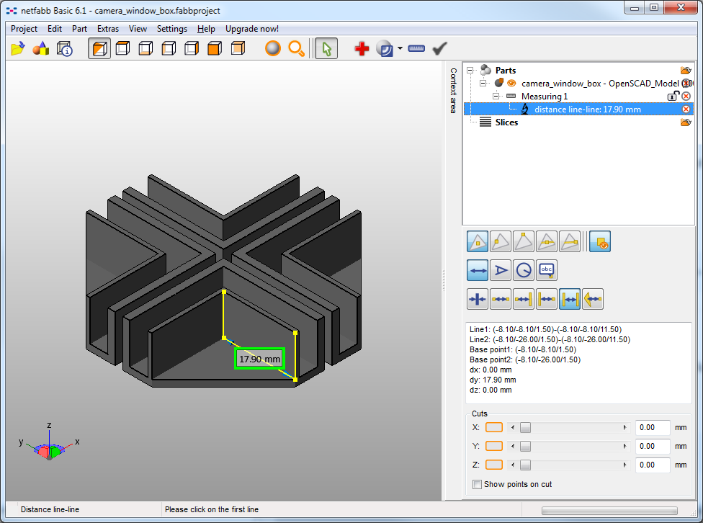Select the magnifier zoom tool in toolbar
Screen dimensions: 703x523
(x=296, y=48)
